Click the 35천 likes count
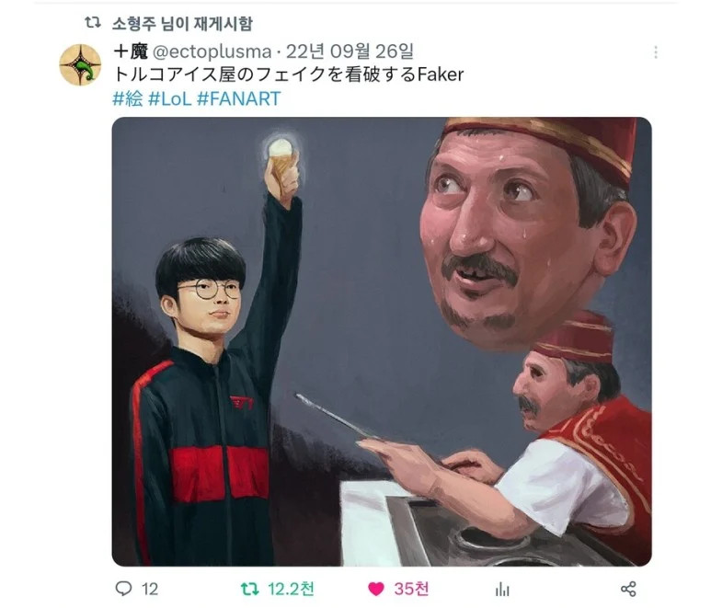The height and width of the screenshot is (608, 711). click(411, 589)
